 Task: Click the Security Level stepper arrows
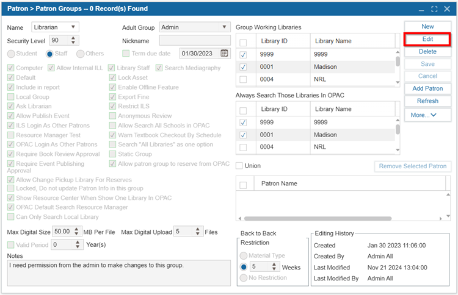(x=73, y=40)
